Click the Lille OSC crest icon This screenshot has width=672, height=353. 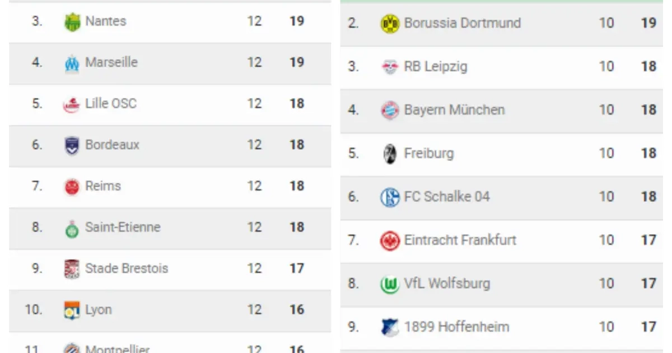[72, 105]
